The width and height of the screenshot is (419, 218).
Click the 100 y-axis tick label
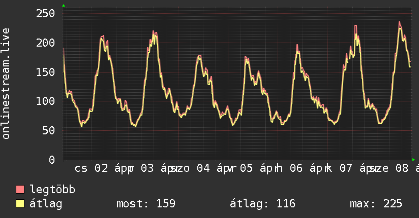pos(45,101)
